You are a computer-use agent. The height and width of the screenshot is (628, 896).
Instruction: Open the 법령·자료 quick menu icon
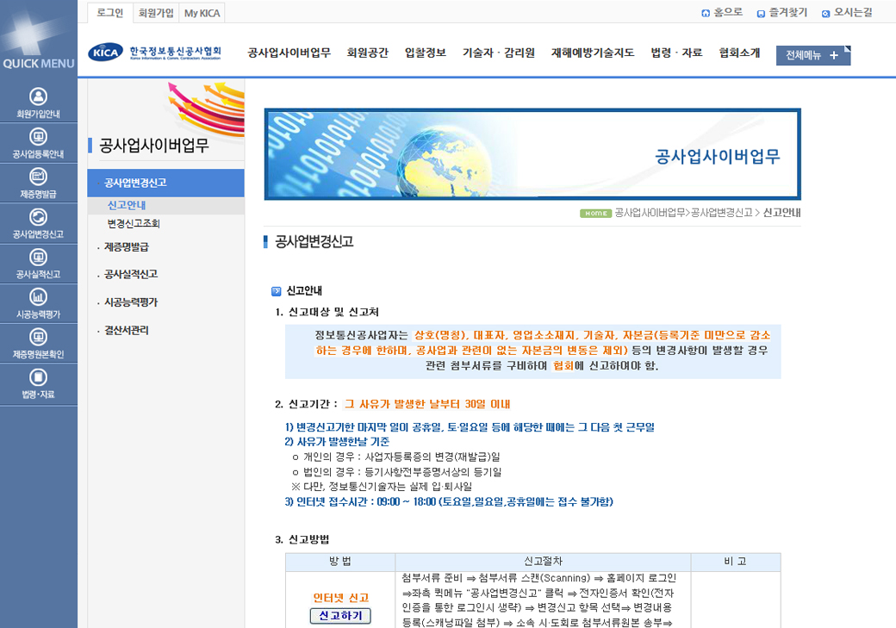click(x=38, y=377)
